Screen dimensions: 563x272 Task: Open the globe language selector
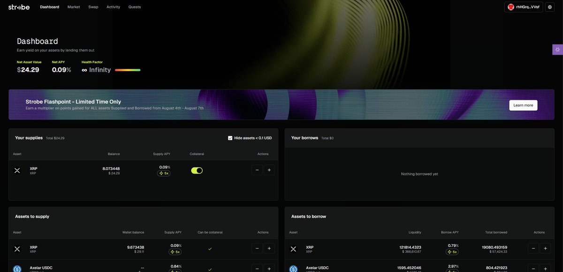(x=549, y=7)
